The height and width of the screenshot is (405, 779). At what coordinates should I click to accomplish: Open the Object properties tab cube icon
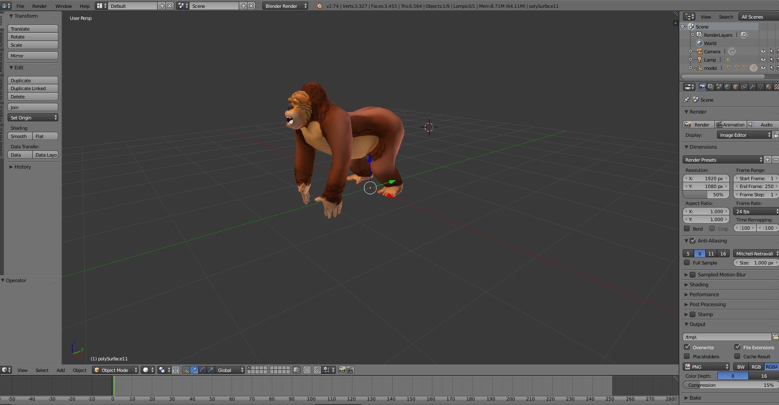(736, 87)
